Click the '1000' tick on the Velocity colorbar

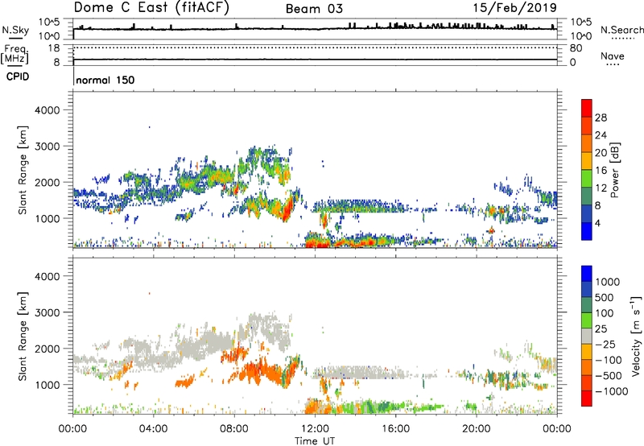coord(608,282)
